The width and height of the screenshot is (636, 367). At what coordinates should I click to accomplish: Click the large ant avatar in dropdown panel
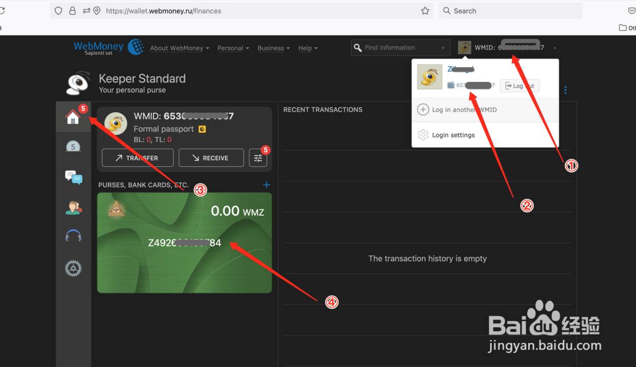(x=430, y=77)
